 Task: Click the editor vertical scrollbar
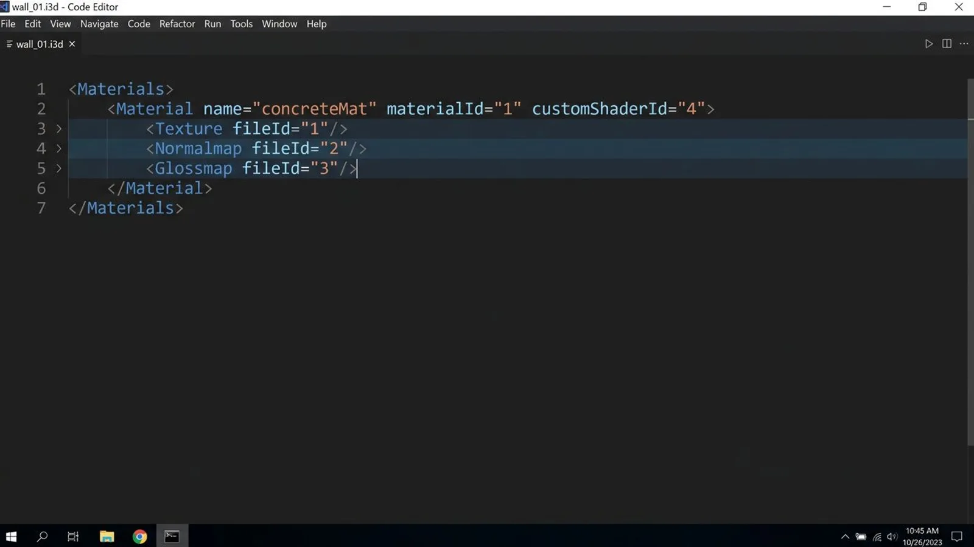(x=970, y=261)
